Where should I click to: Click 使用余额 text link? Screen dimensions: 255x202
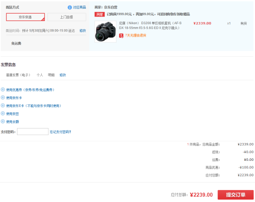coord(12,122)
